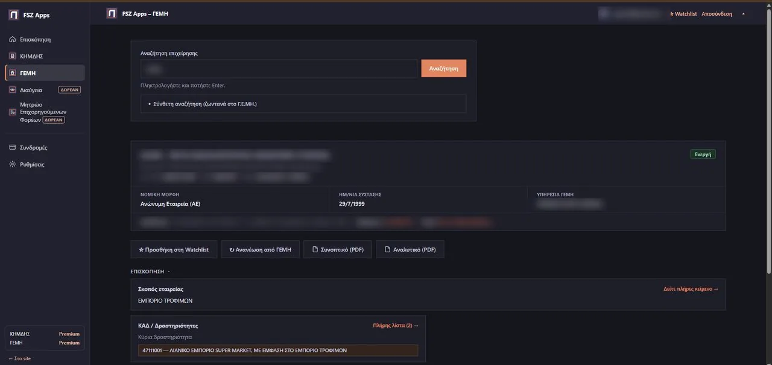
Task: Open Ρυθμίσεις settings in the sidebar
Action: click(45, 164)
